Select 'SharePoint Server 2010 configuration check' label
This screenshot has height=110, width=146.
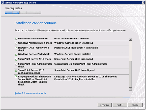point(31,72)
